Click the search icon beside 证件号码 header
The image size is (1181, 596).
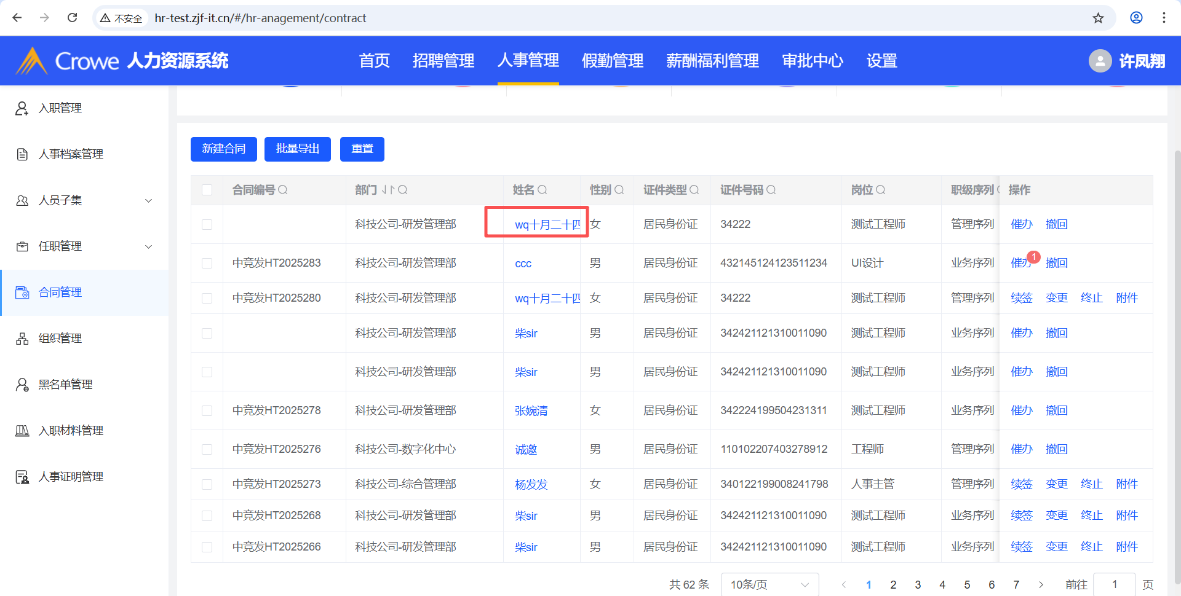coord(771,190)
